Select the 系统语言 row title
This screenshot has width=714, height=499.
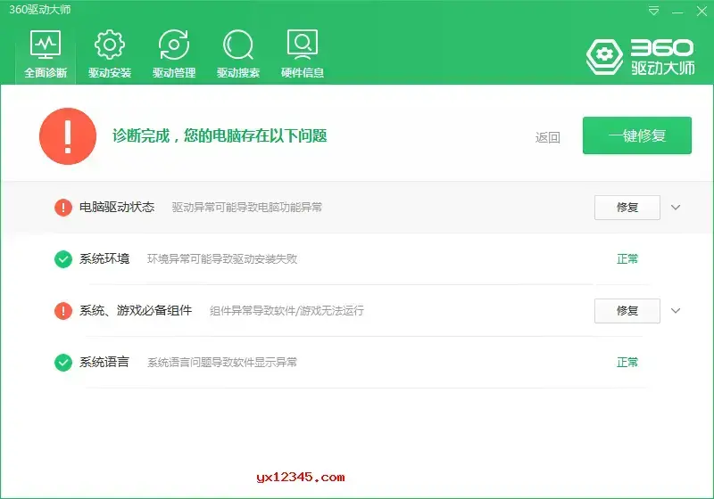click(104, 362)
